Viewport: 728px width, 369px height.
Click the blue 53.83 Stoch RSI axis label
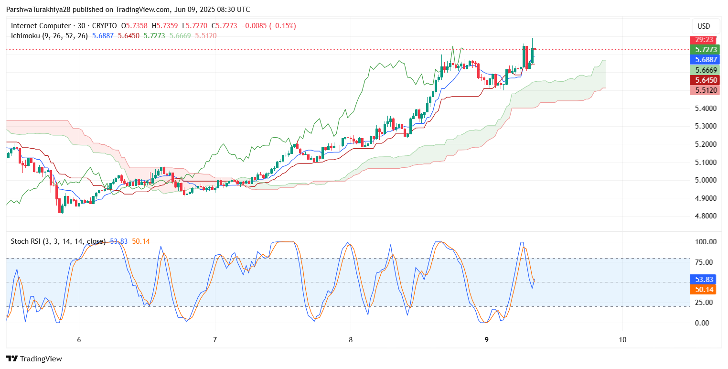tap(705, 279)
